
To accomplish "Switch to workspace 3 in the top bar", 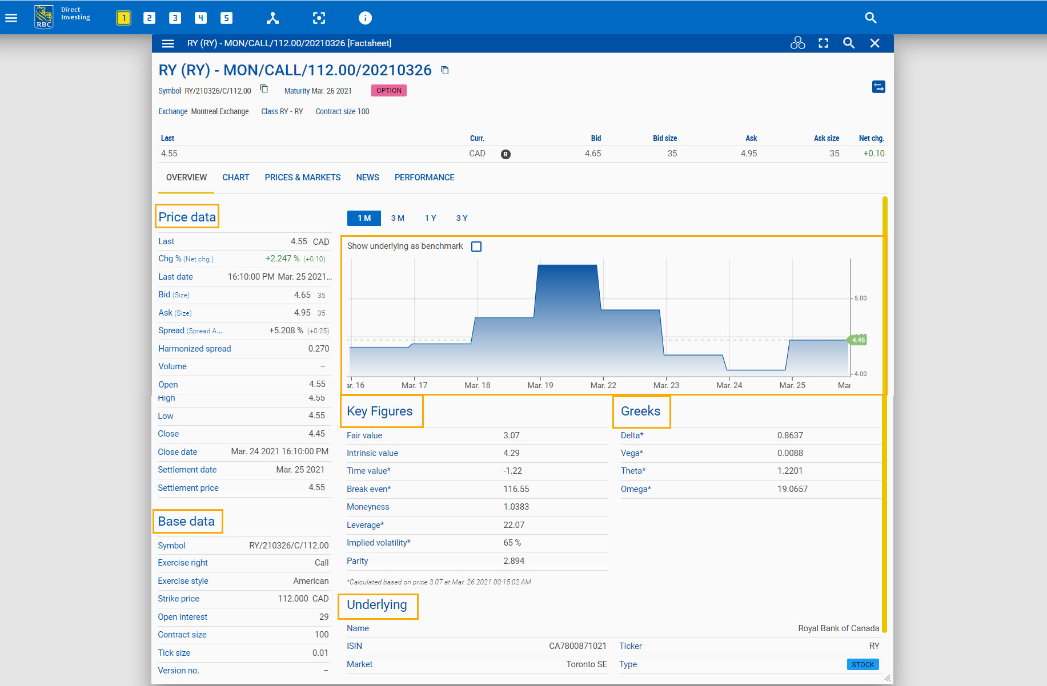I will pos(175,18).
